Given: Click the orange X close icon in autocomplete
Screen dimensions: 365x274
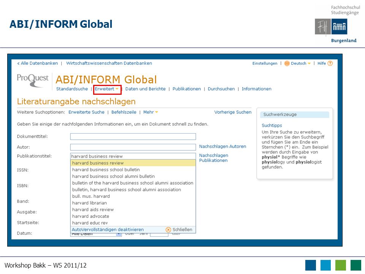Looking at the screenshot, I should 168,230.
